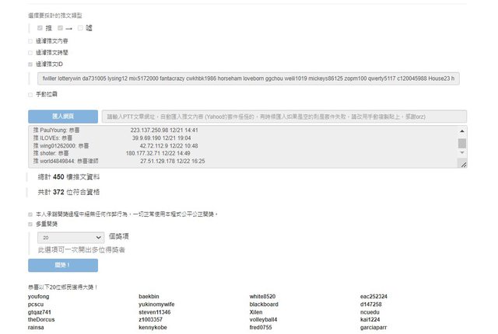Screen dimensions: 498x334
Task: Click winner name youfong in results
Action: pos(38,297)
